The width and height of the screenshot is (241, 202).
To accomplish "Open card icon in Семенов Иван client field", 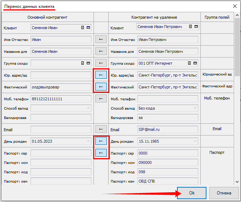I will click(83, 27).
